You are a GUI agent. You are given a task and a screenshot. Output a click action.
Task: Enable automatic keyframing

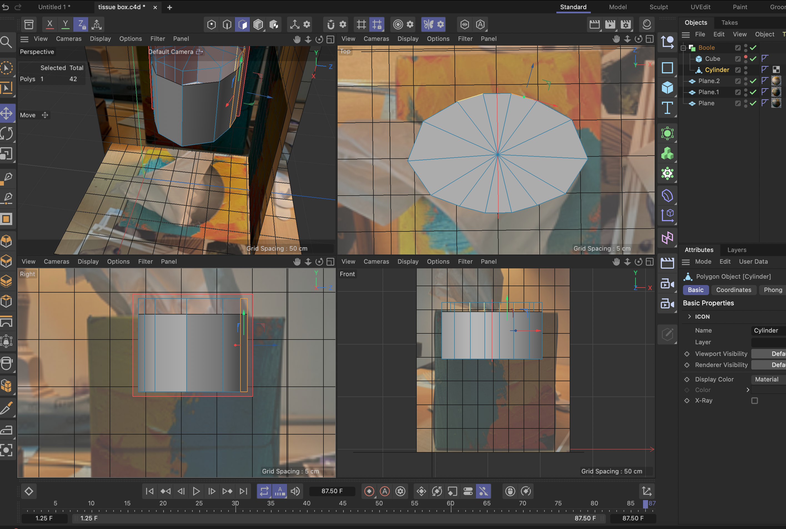(x=385, y=491)
